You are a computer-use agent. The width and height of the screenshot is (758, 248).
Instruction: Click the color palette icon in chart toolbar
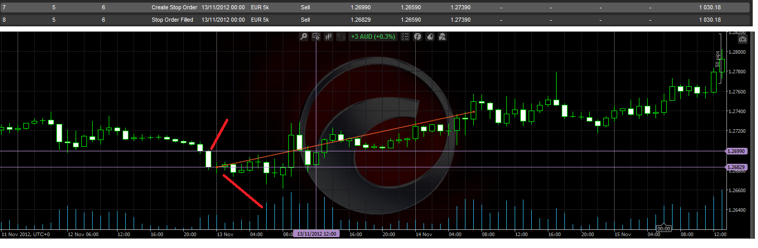coord(430,37)
